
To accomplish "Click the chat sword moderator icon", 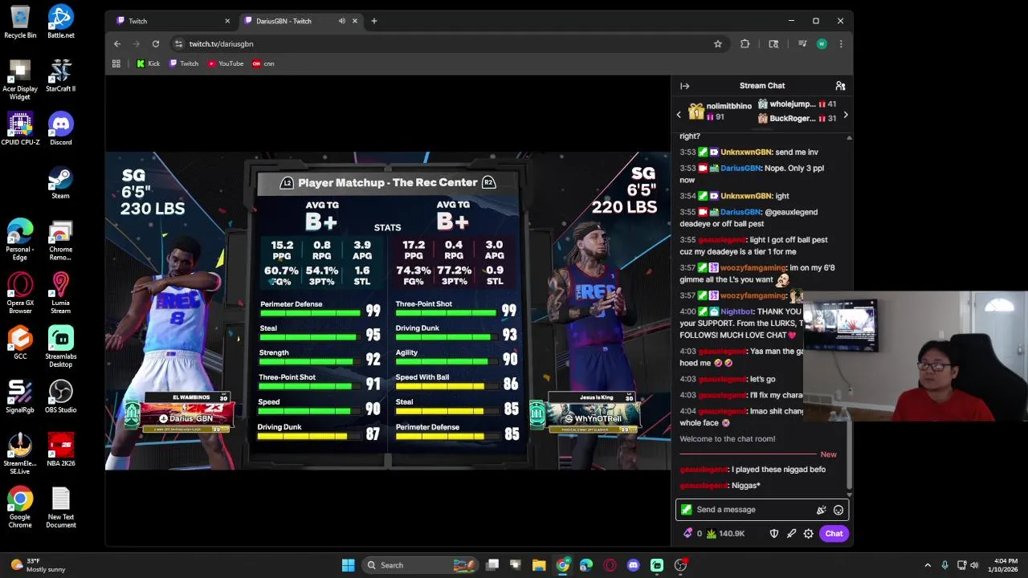I will (x=792, y=534).
